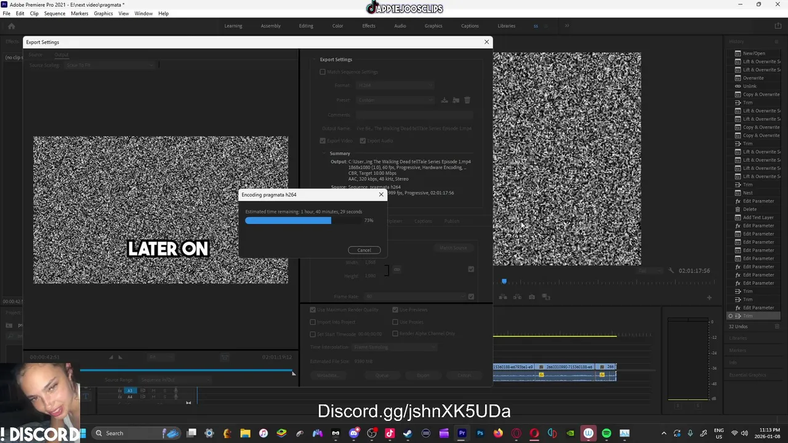788x443 pixels.
Task: Collapse the Summary section
Action: click(x=324, y=154)
